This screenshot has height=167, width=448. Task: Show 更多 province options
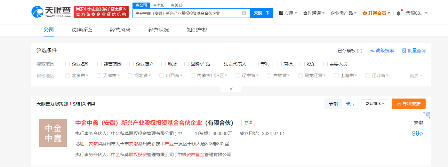[x=416, y=76]
